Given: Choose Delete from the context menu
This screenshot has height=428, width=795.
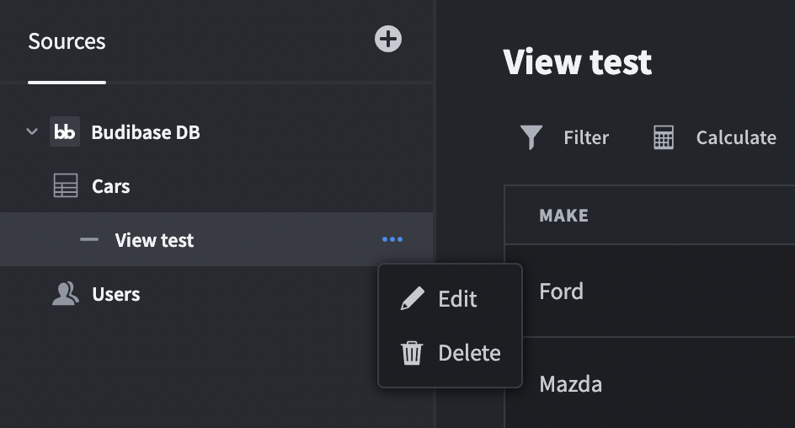Looking at the screenshot, I should click(x=469, y=353).
